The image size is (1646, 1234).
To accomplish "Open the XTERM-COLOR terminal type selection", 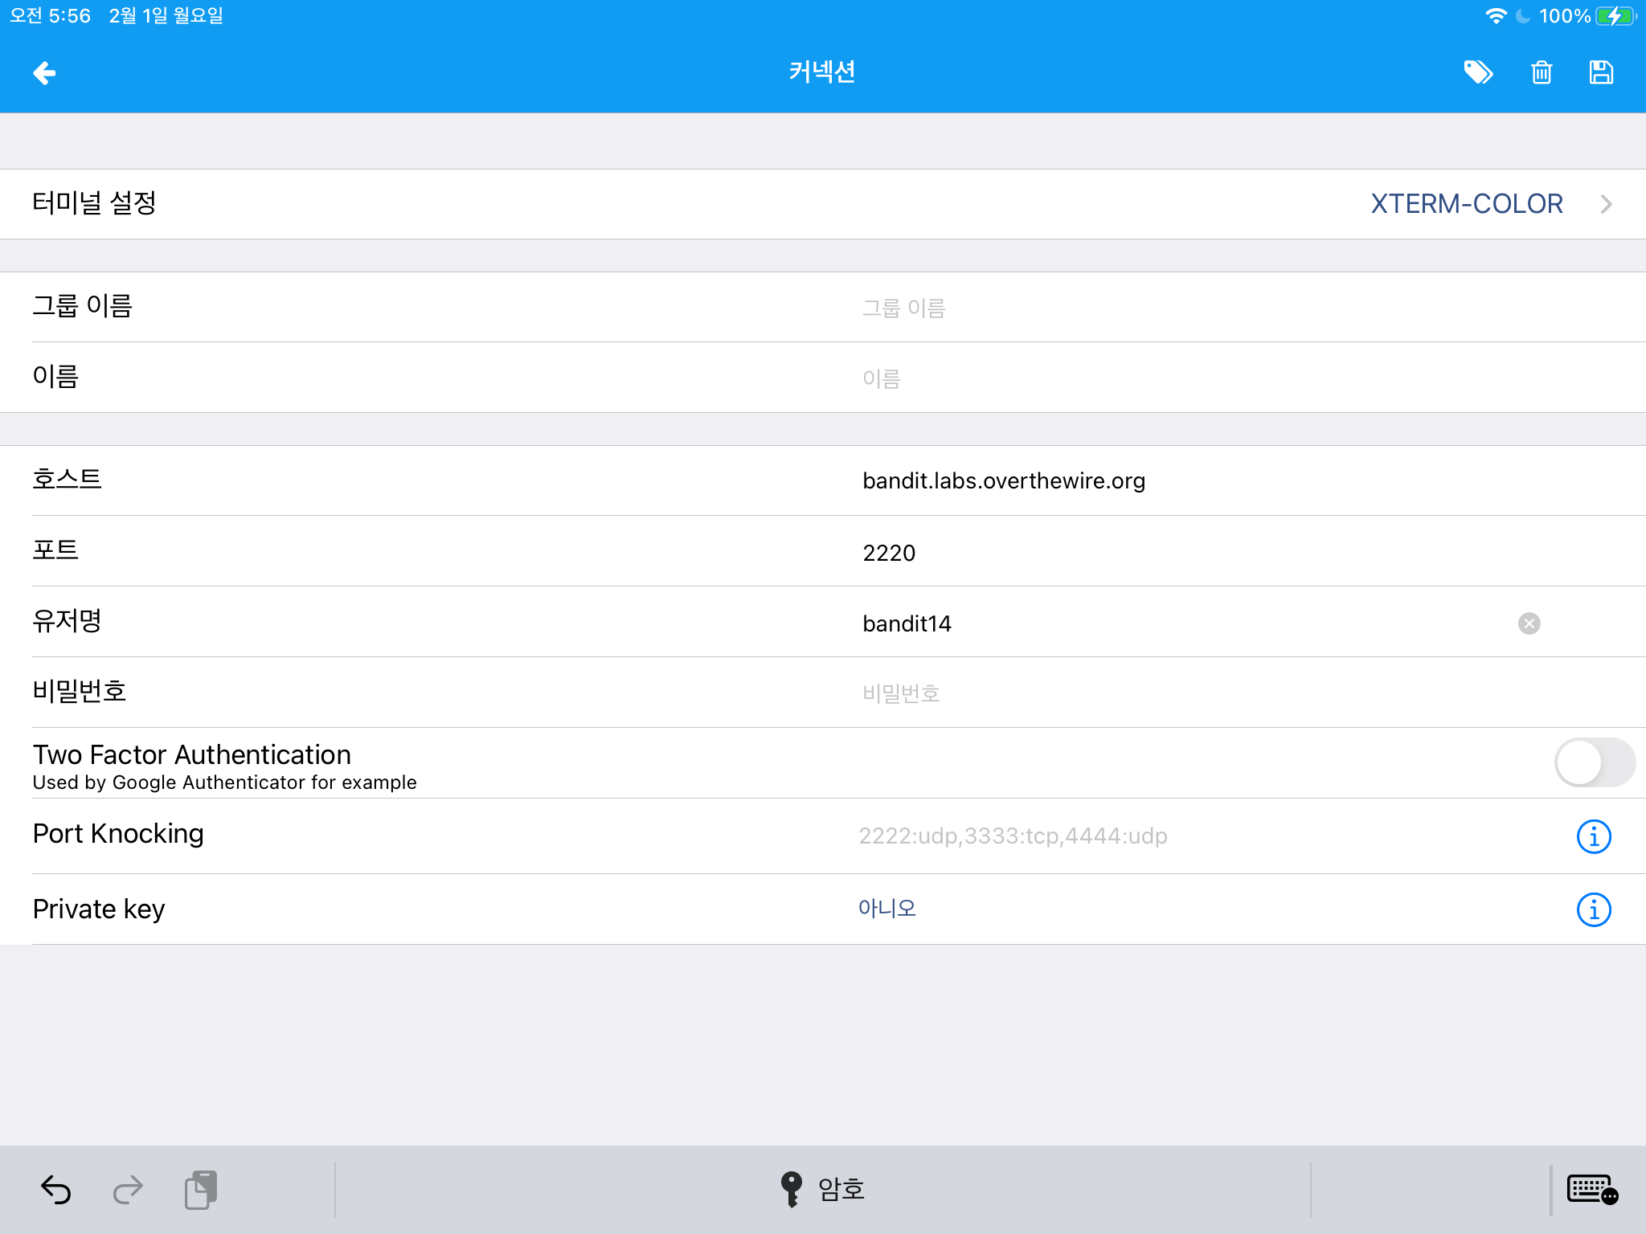I will tap(1466, 204).
